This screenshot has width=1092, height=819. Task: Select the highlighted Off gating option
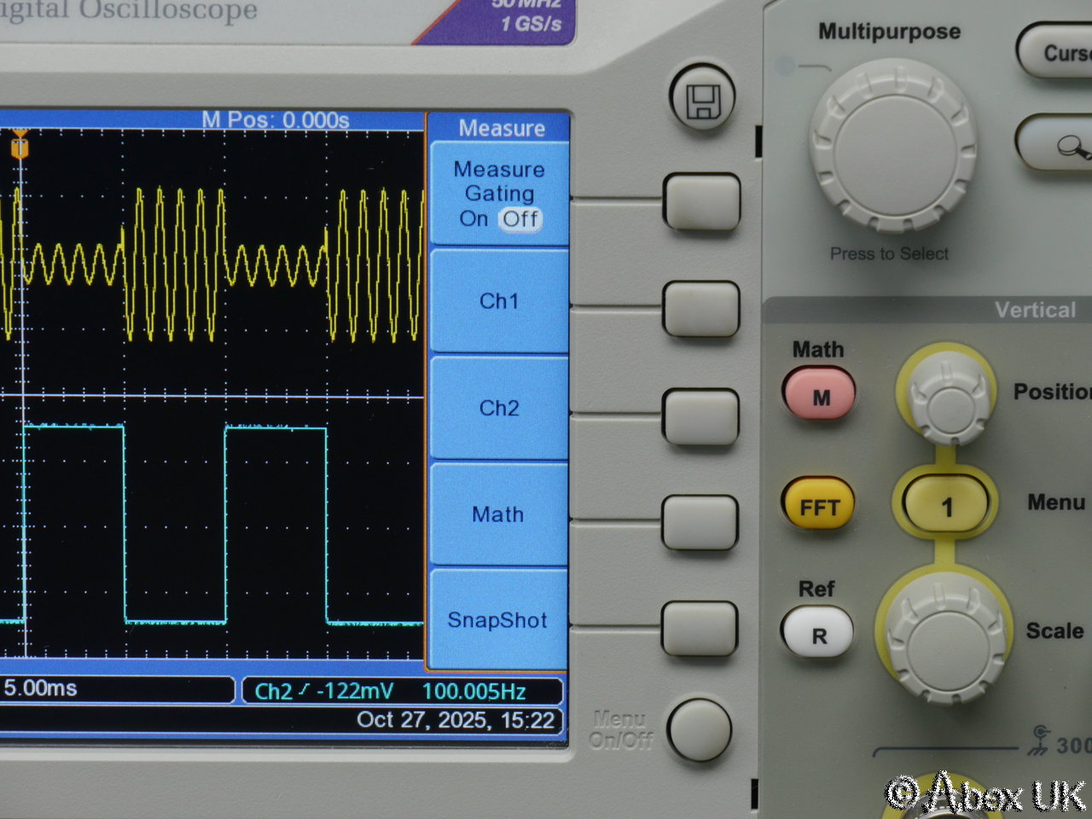click(520, 219)
